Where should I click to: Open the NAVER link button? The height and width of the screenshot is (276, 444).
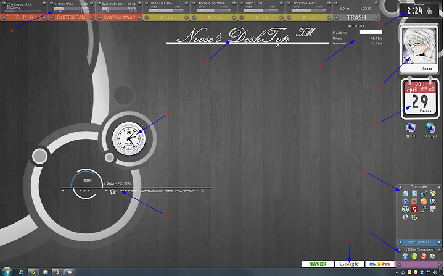(x=318, y=264)
